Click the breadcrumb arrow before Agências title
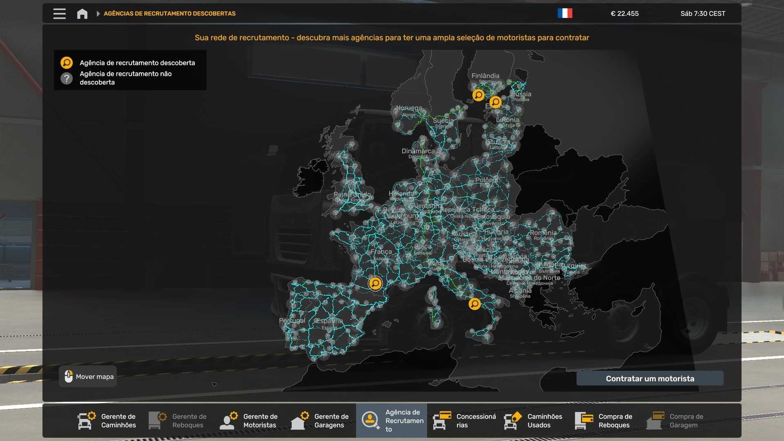The height and width of the screenshot is (441, 784). point(98,14)
